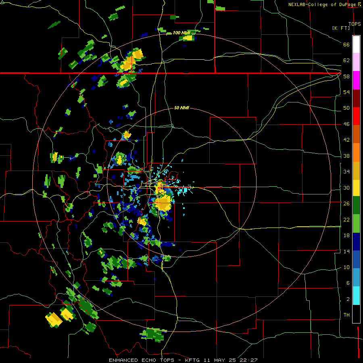Viewport: 363px width, 363px height.
Task: Click the light blue legend swatch
Action: (x=356, y=278)
